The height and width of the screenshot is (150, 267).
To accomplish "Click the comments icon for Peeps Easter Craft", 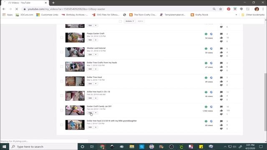I will [x=221, y=34].
